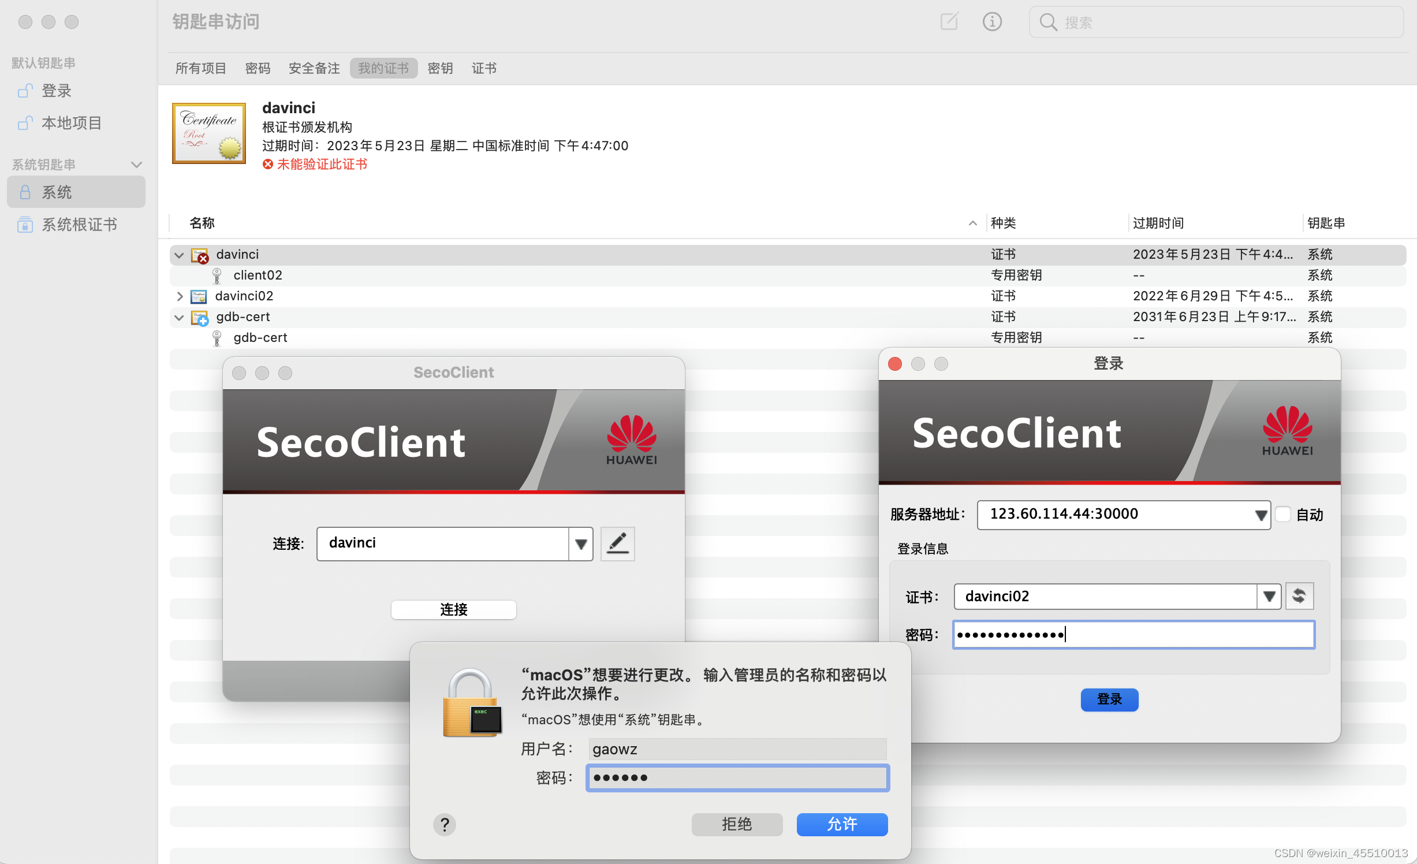Image resolution: width=1417 pixels, height=864 pixels.
Task: Click the 连接 button in SecoClient
Action: coord(454,609)
